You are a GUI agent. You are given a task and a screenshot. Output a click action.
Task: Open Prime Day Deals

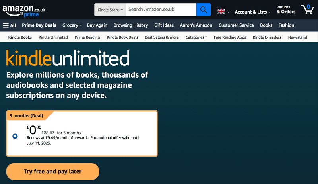click(x=39, y=25)
